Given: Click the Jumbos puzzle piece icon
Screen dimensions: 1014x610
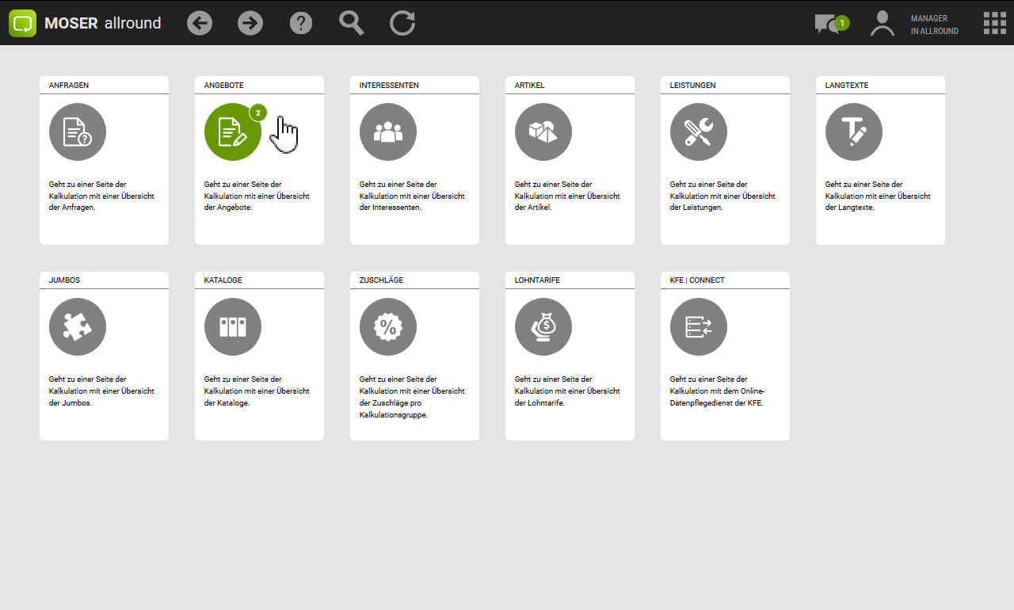Looking at the screenshot, I should (x=78, y=327).
